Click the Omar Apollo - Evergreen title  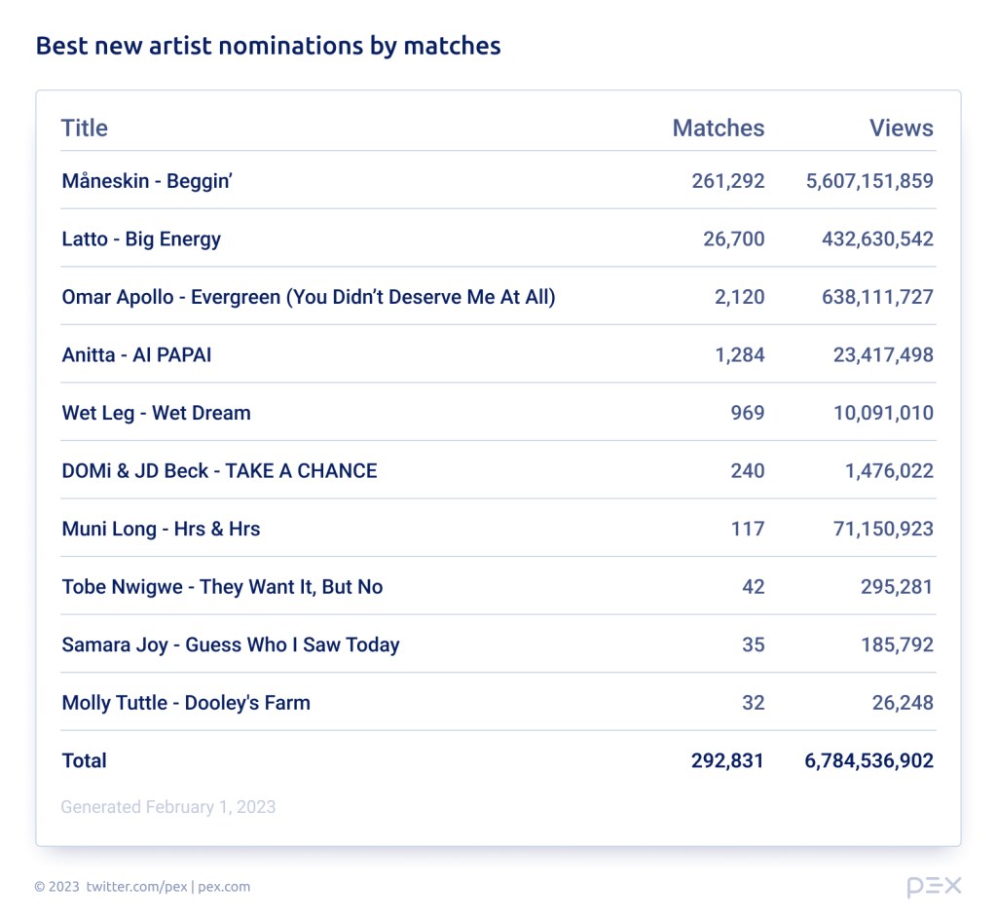click(x=309, y=297)
